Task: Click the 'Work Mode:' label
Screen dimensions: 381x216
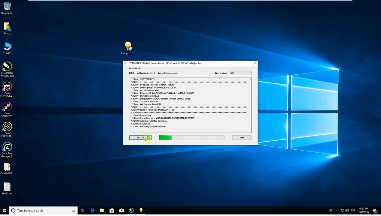Action: click(x=221, y=73)
